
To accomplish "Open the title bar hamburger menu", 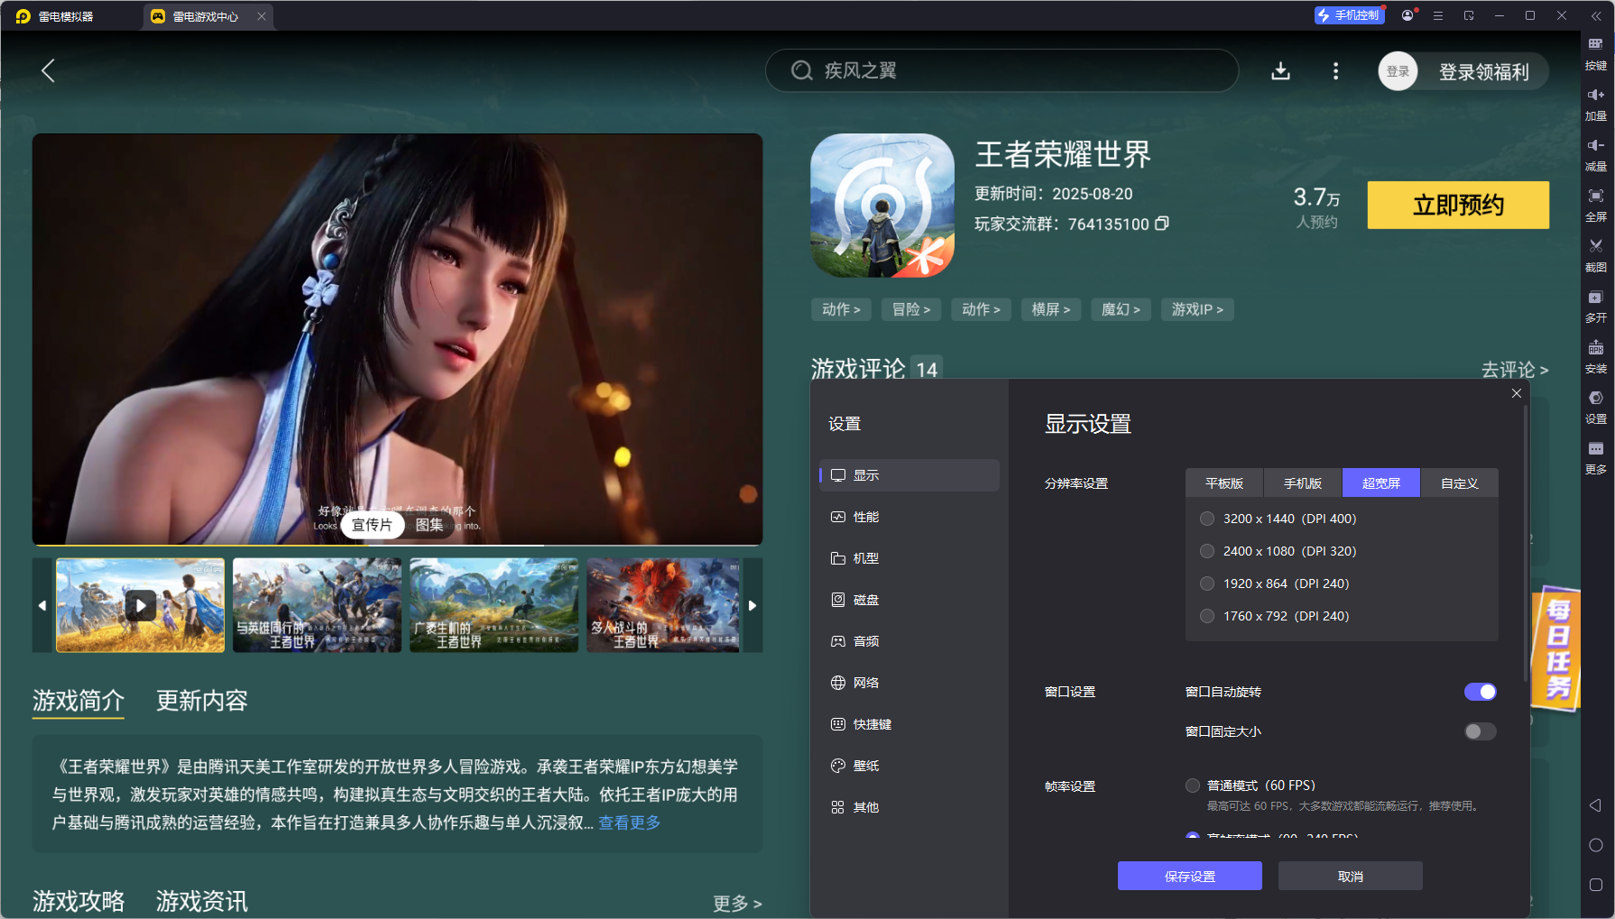I will pos(1438,15).
